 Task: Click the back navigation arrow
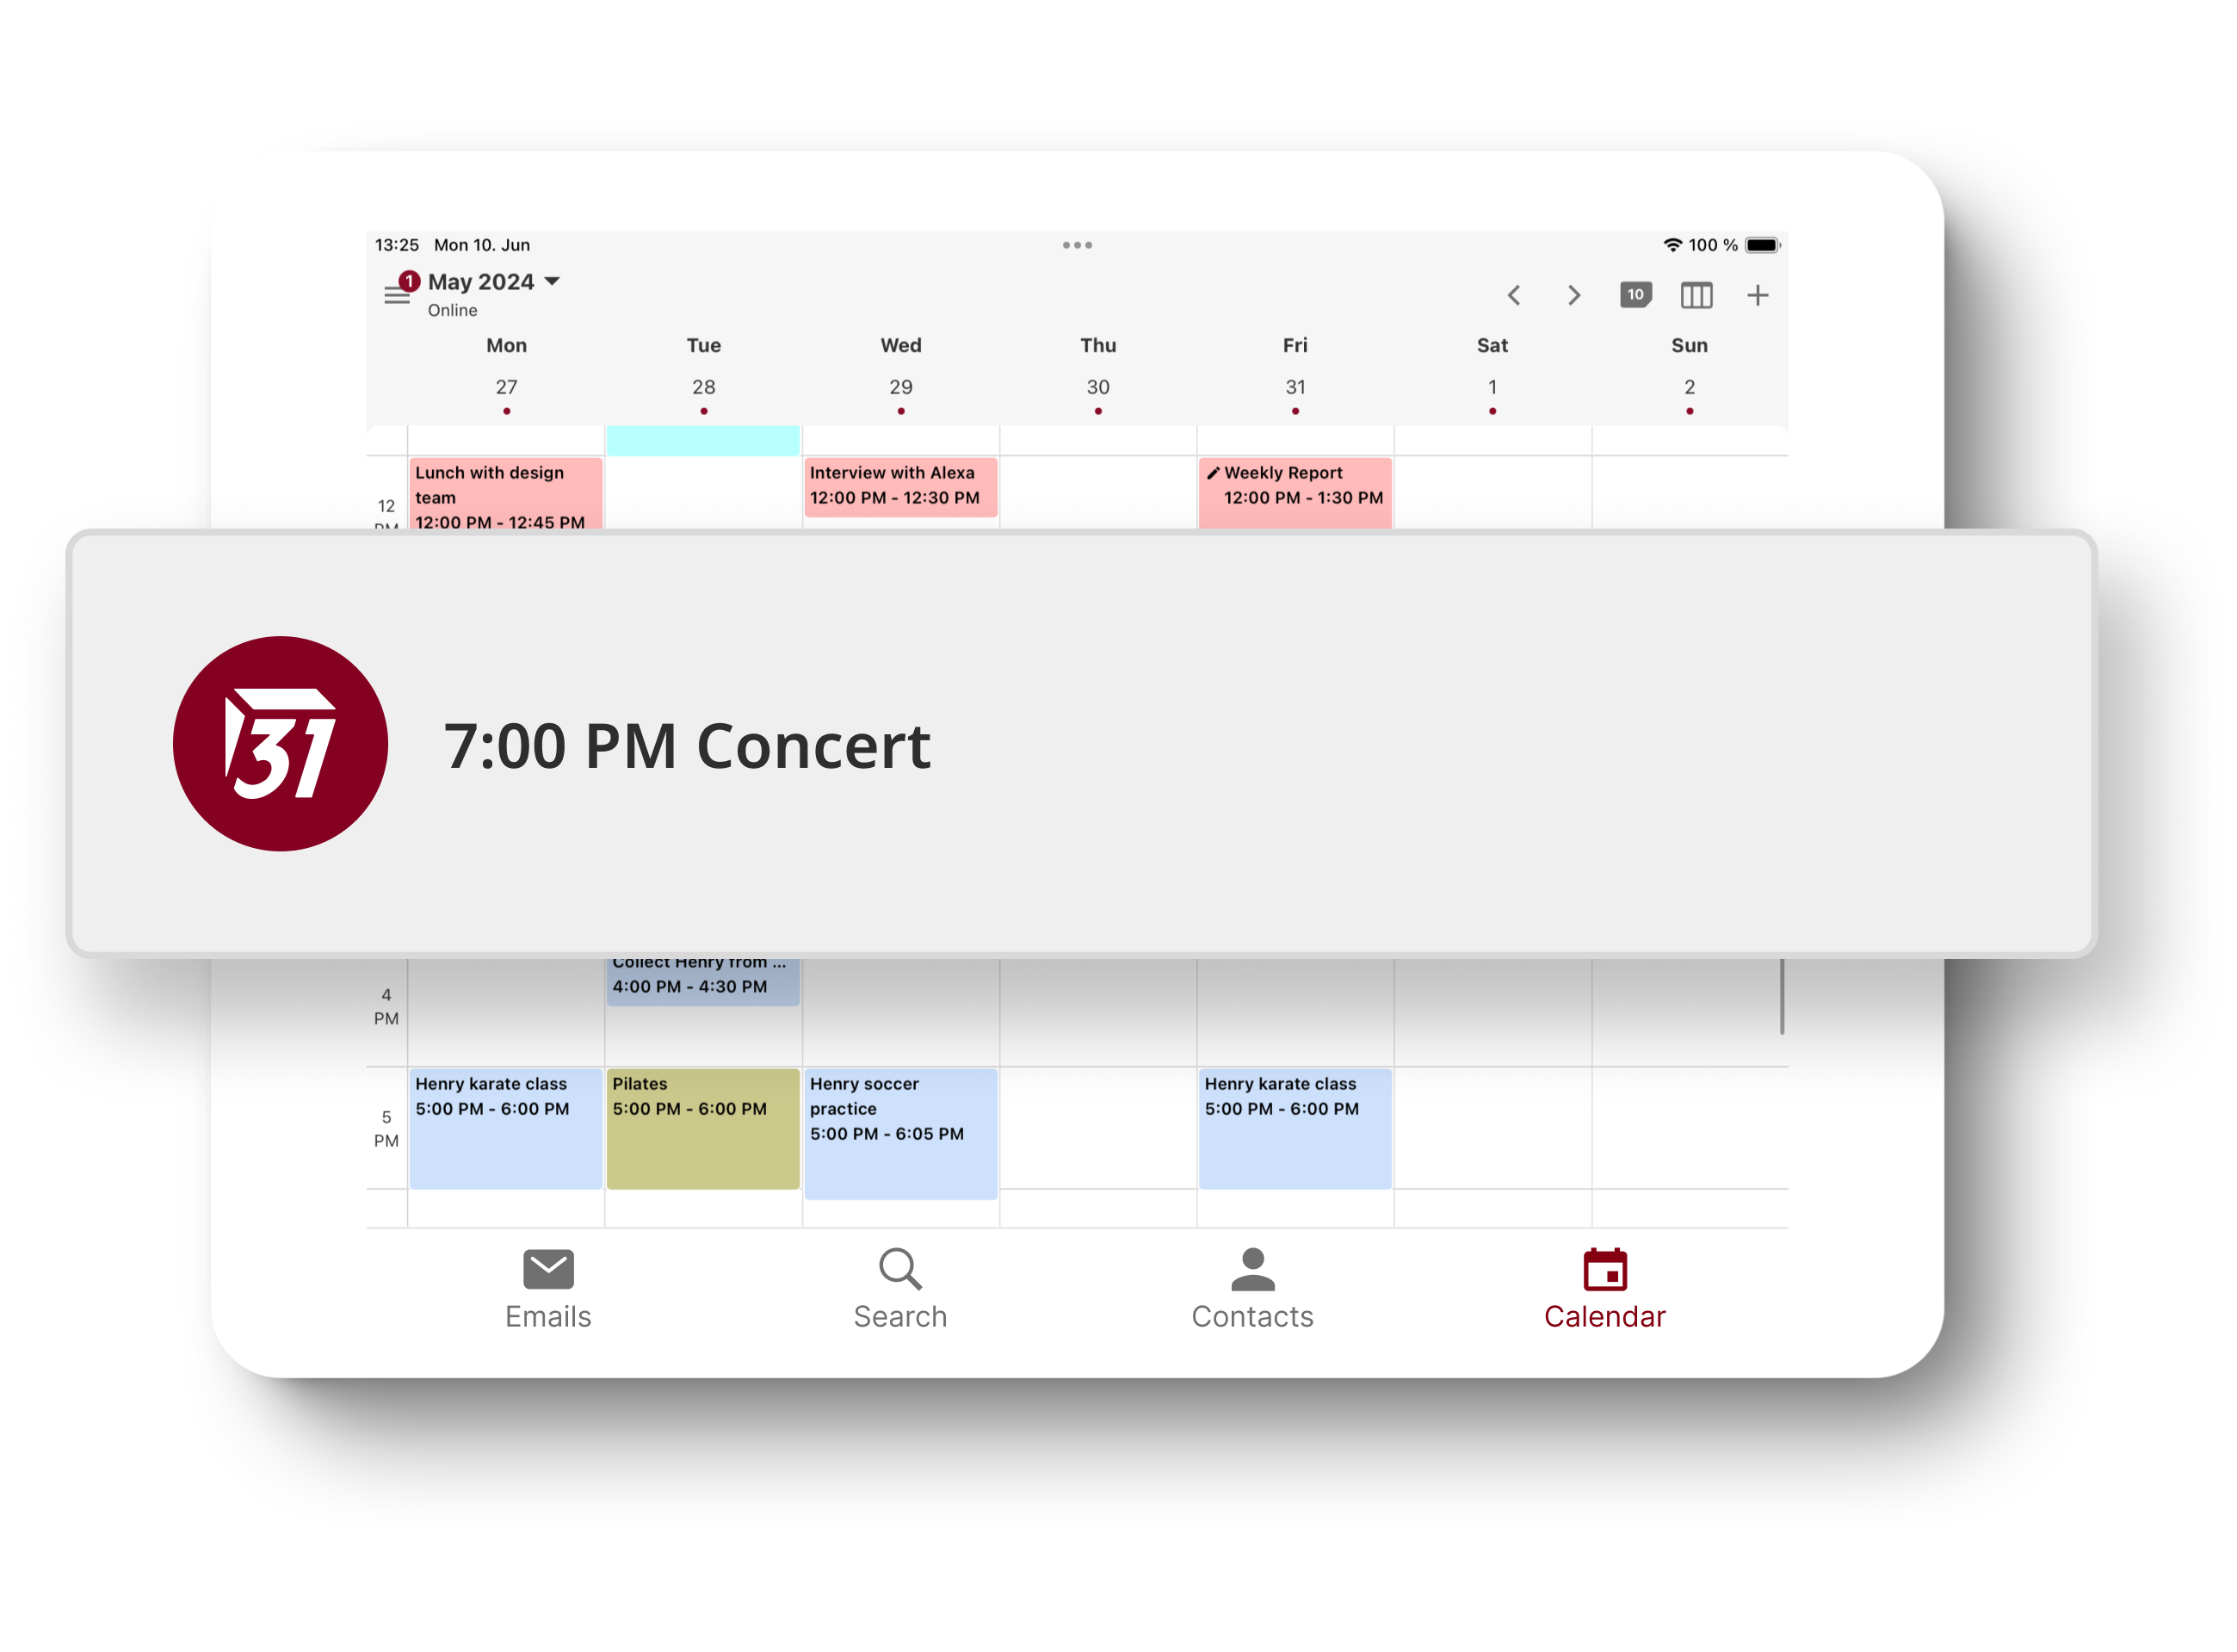[1515, 297]
